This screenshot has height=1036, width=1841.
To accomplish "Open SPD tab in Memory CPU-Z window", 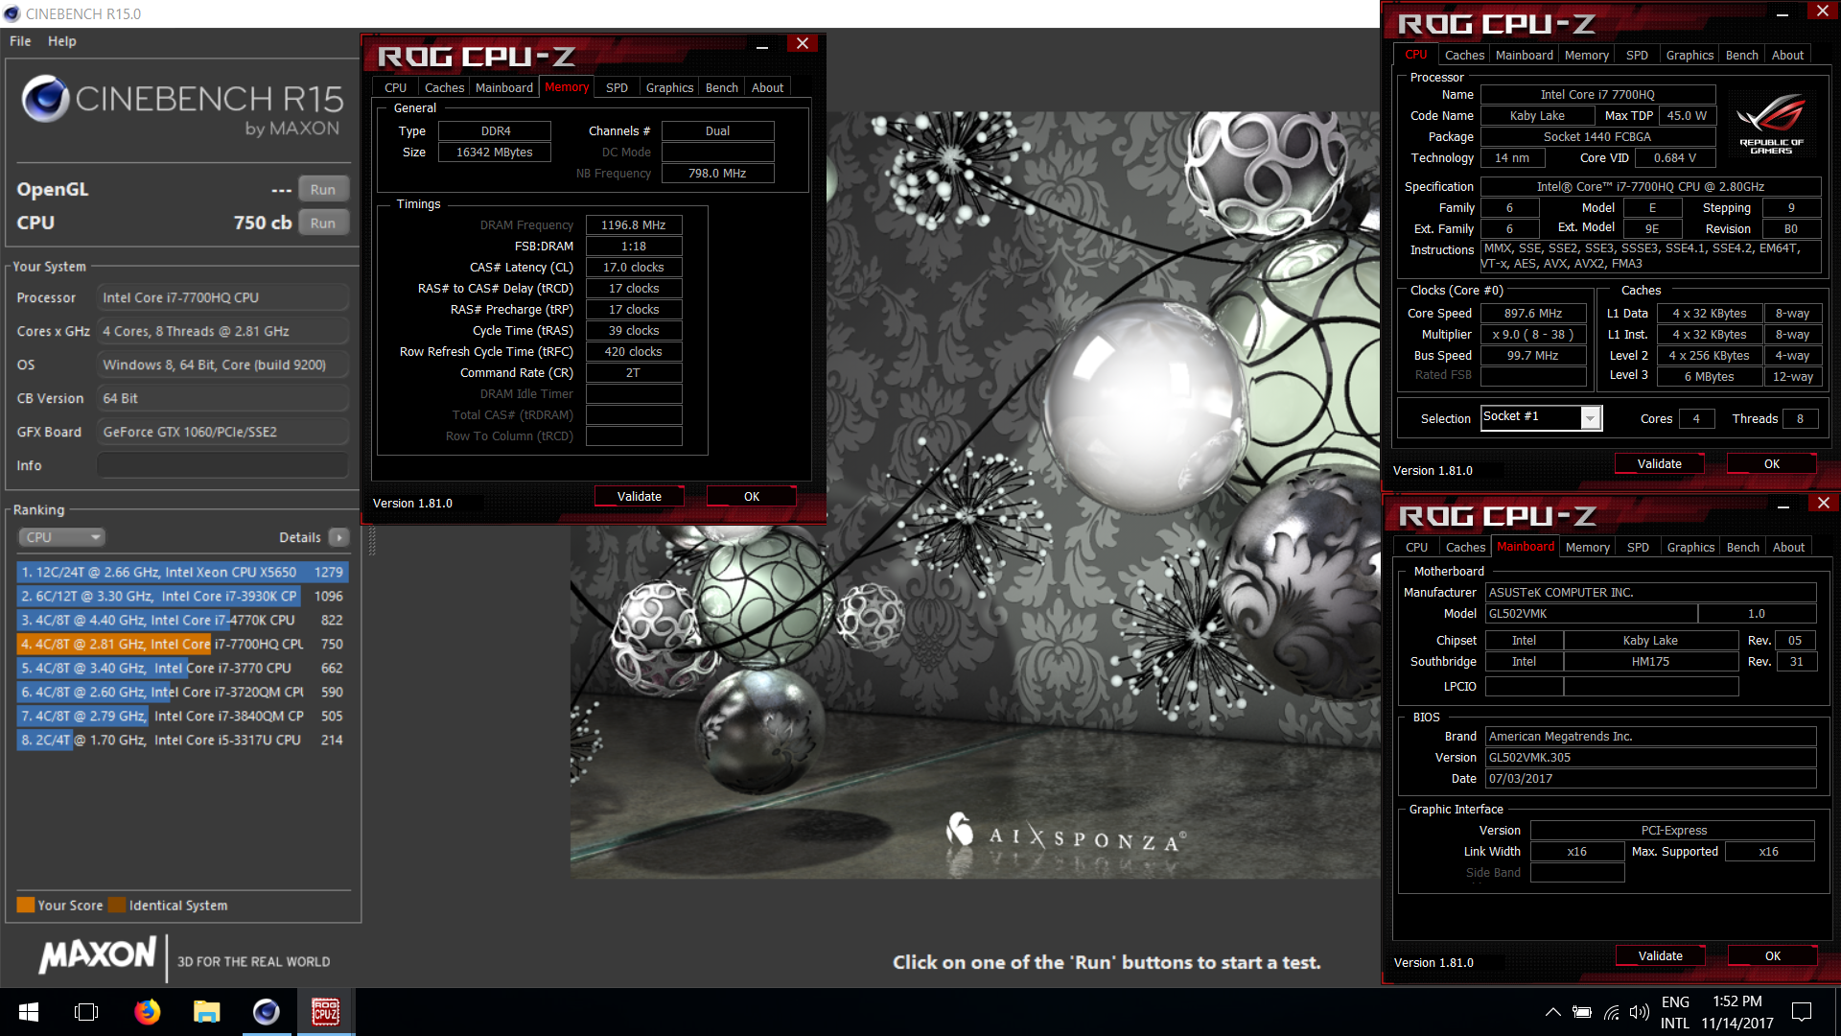I will pyautogui.click(x=617, y=87).
